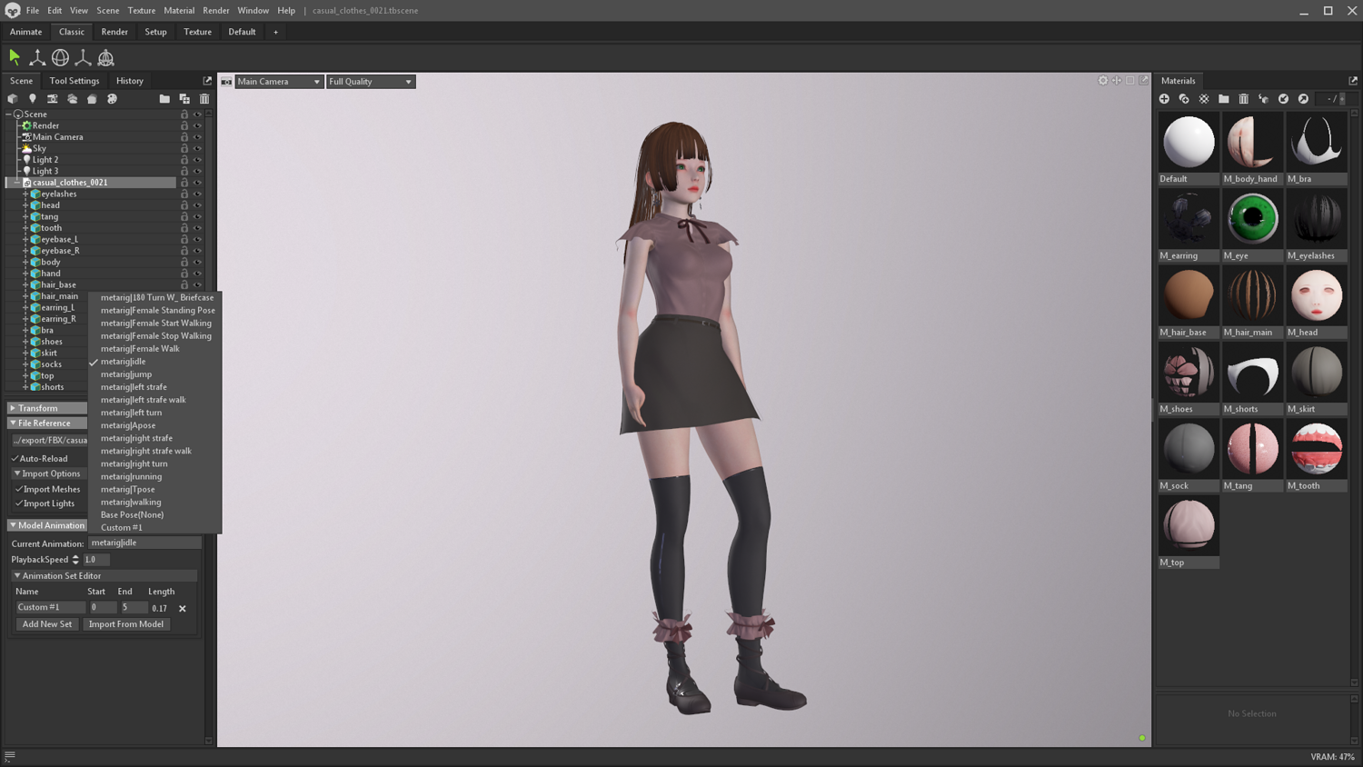Screen dimensions: 1363x767
Task: Lock the Light 3 object
Action: point(184,171)
